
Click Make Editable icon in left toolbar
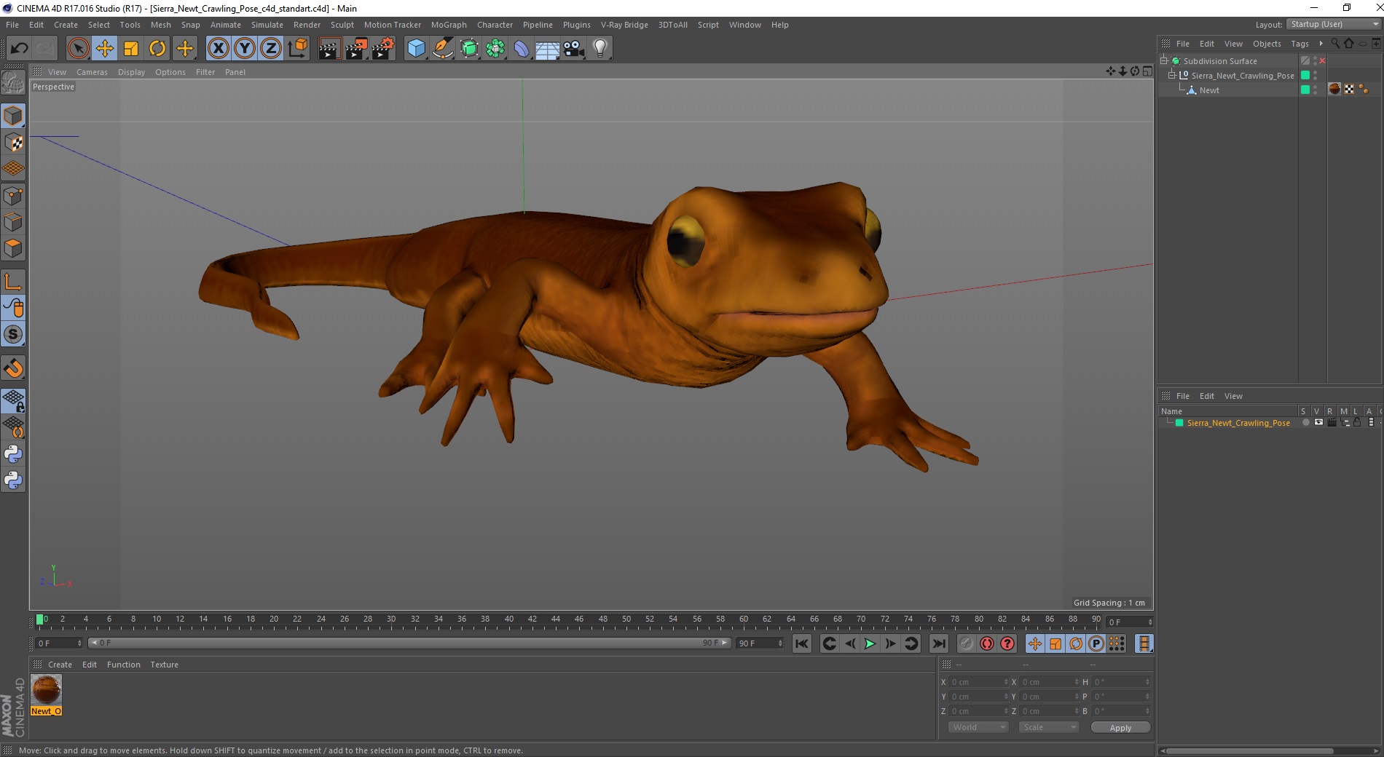point(13,82)
